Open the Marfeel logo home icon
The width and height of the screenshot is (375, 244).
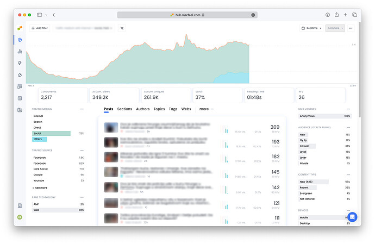[20, 28]
